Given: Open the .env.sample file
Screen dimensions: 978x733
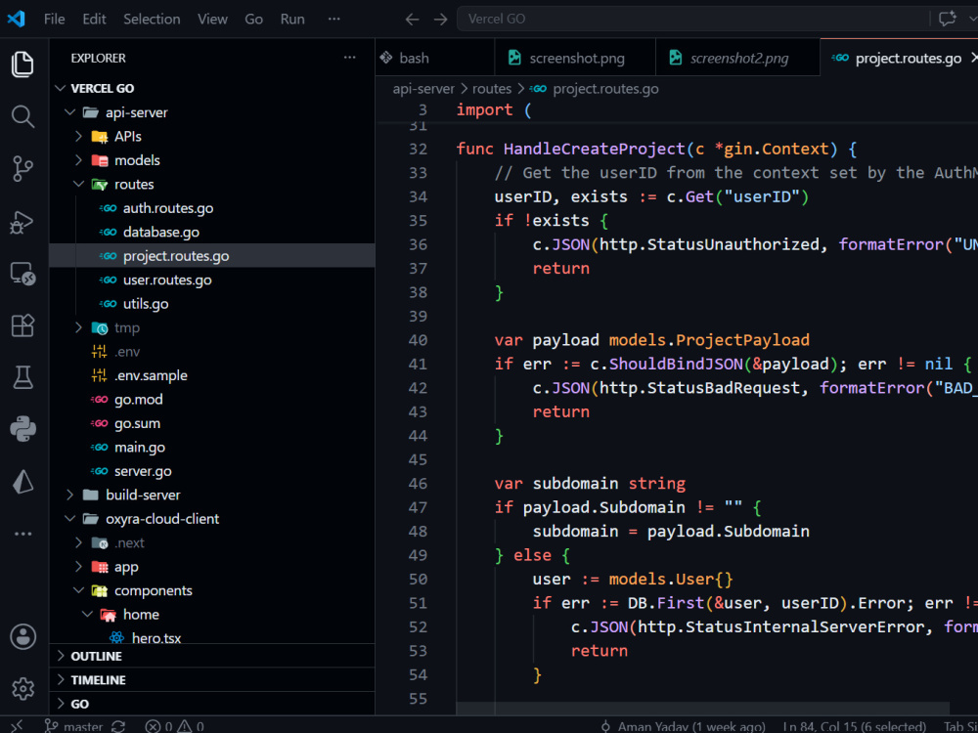Looking at the screenshot, I should tap(212, 376).
